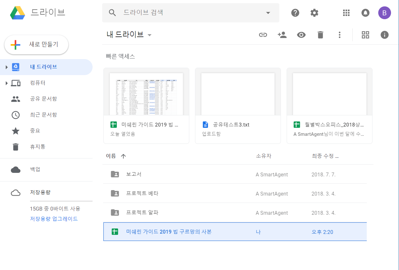Open the three-dot more actions menu

(340, 35)
